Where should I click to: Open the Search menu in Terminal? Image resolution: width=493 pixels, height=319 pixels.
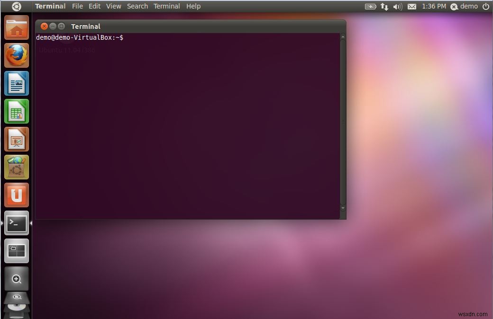(x=137, y=6)
